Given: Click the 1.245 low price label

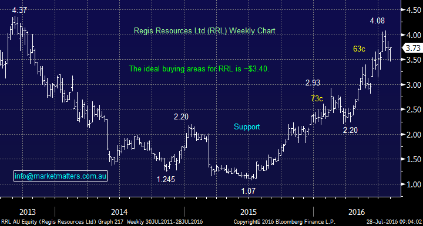Looking at the screenshot, I should [166, 179].
